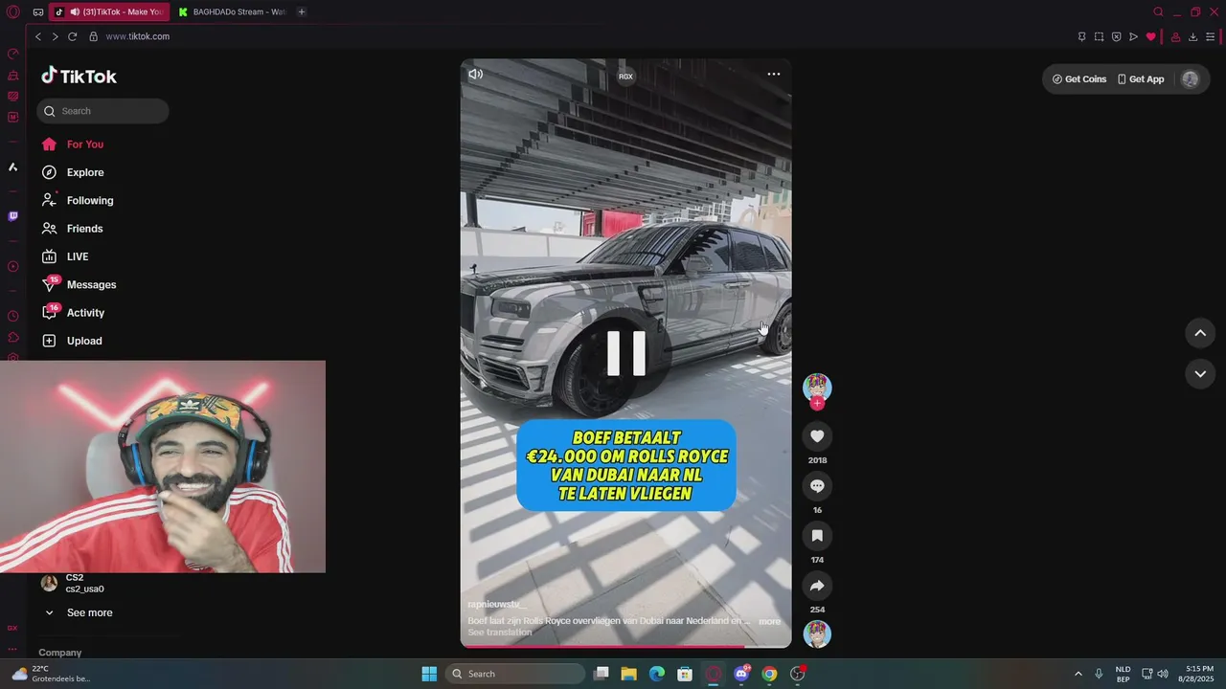Open the comments bubble showing 16

tap(817, 486)
